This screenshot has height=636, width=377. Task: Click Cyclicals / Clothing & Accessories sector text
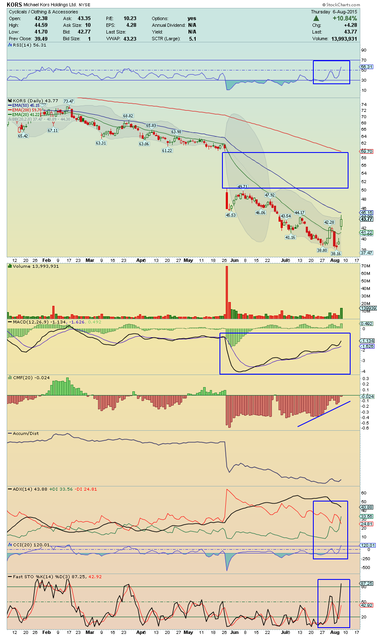coord(44,12)
